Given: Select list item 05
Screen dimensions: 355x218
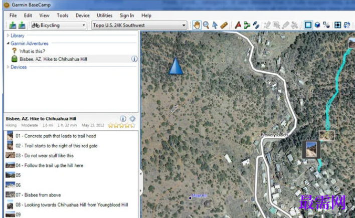Looking at the screenshot, I should 18,175.
